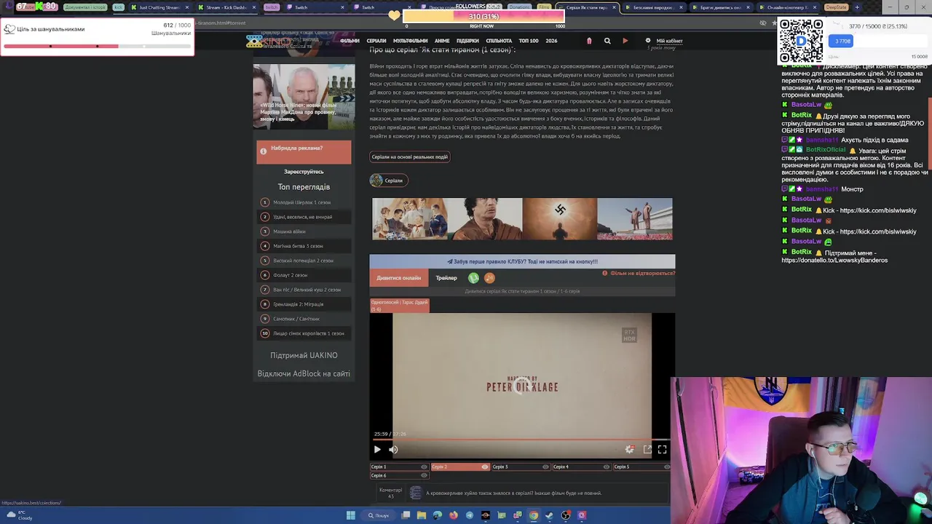Open the АНІМЕ menu
The image size is (932, 524).
click(442, 41)
